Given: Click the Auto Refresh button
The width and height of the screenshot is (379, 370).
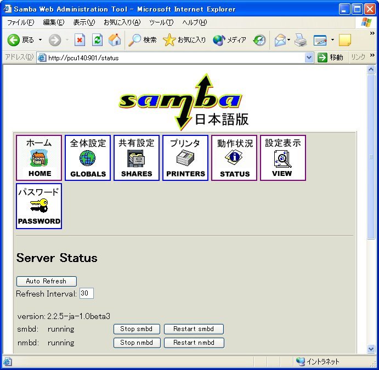Looking at the screenshot, I should click(x=47, y=281).
